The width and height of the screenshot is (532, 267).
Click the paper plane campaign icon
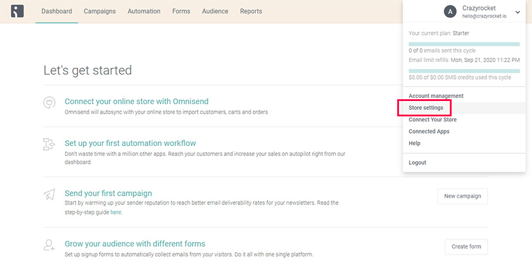point(49,194)
